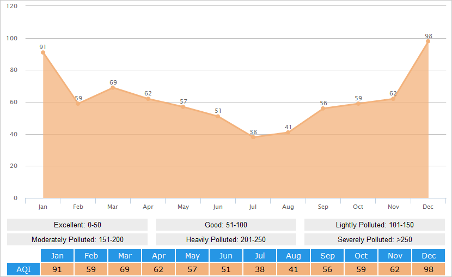Screen dimensions: 452x277
Task: Select the Feb table header cell
Action: [x=91, y=256]
